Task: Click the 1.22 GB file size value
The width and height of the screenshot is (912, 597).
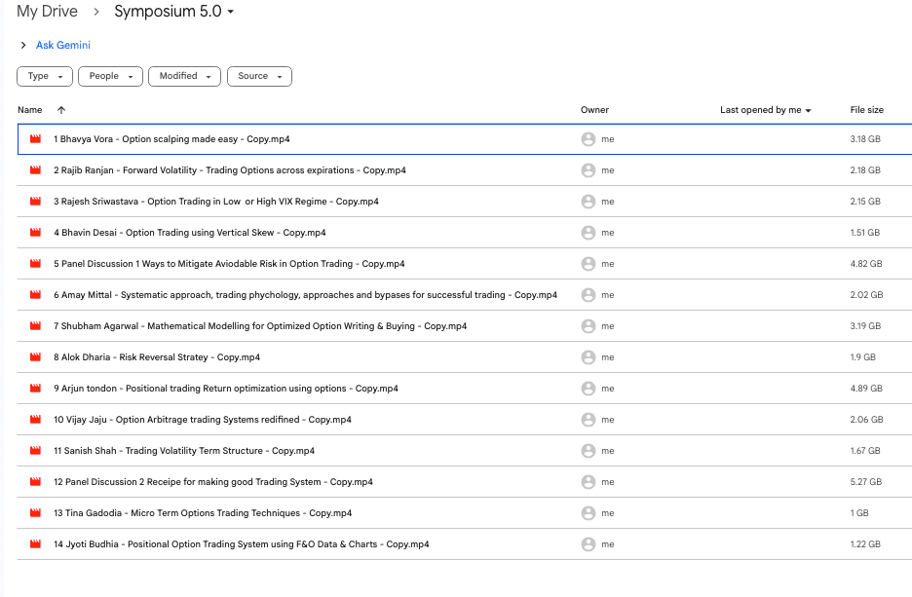Action: [x=865, y=544]
